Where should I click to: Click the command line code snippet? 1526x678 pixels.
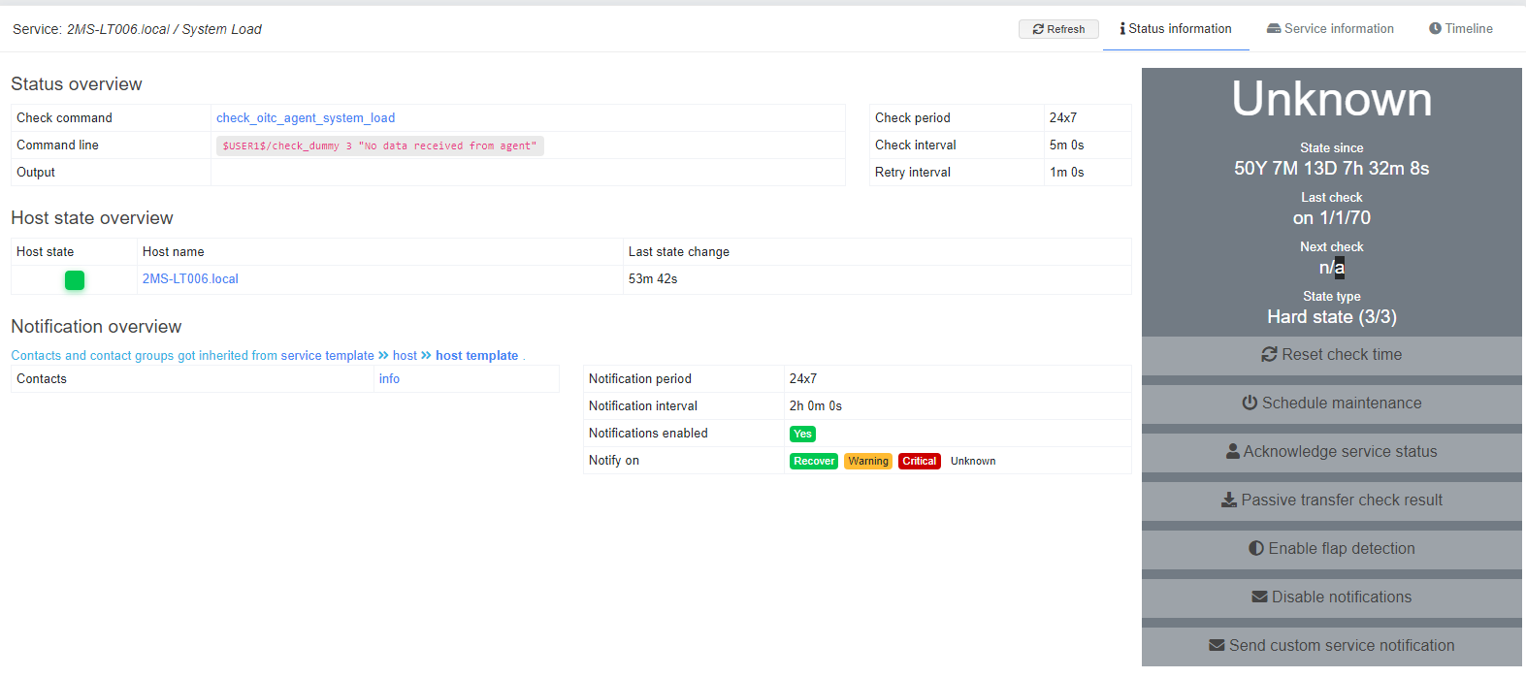[380, 145]
